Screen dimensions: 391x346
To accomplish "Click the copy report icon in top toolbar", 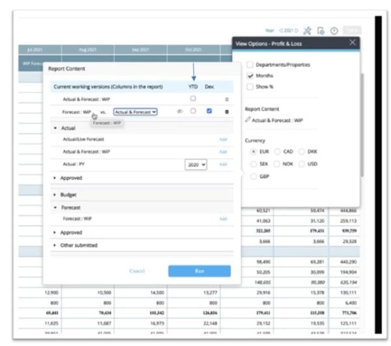I will point(320,31).
